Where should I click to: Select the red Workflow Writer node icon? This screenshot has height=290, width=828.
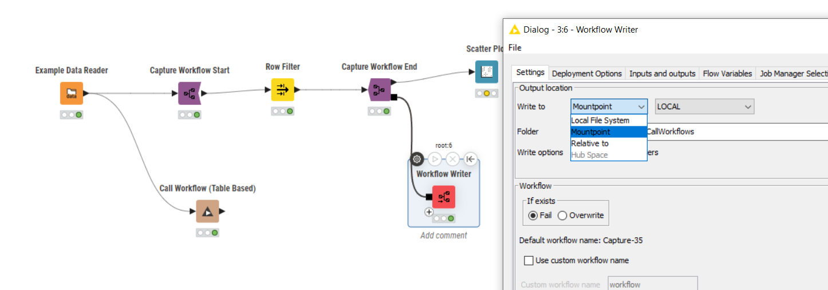pyautogui.click(x=444, y=197)
